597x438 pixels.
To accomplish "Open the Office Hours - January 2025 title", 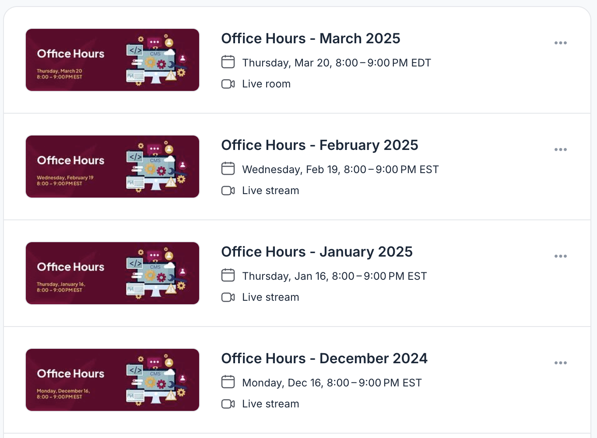I will tap(317, 252).
